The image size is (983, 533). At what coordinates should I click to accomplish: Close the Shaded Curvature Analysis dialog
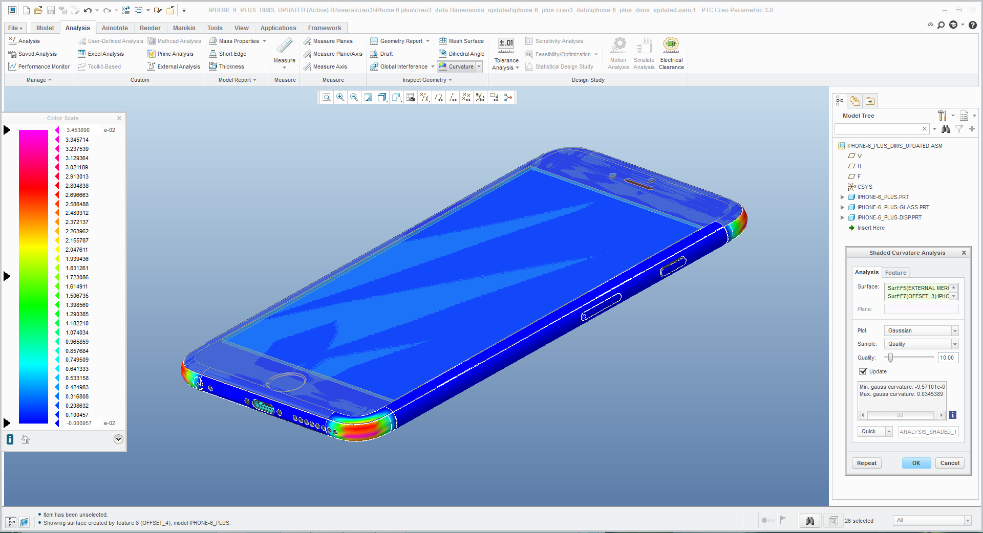pyautogui.click(x=964, y=253)
